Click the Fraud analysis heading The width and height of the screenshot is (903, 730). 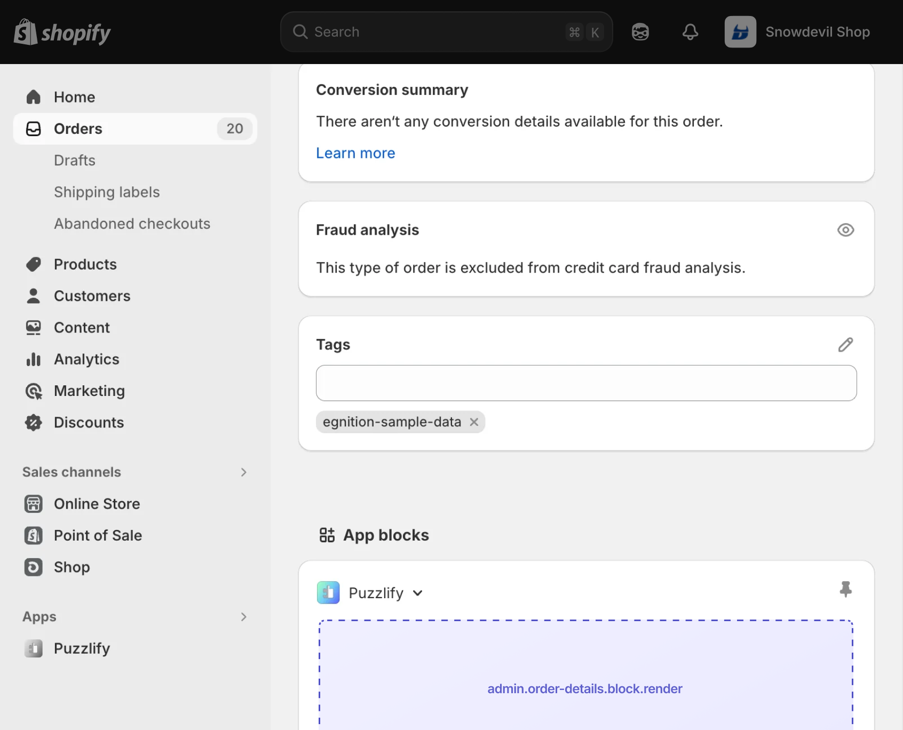pyautogui.click(x=367, y=230)
